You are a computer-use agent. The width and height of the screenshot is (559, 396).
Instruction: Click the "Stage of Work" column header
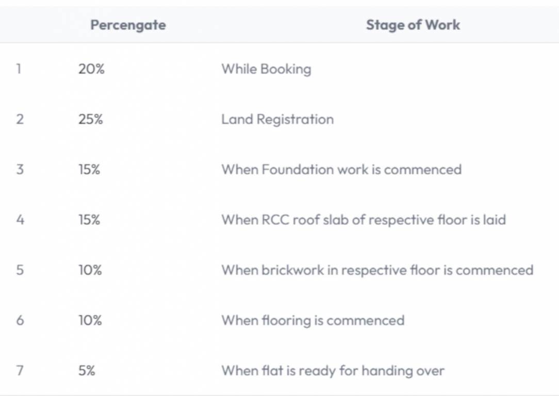[413, 25]
